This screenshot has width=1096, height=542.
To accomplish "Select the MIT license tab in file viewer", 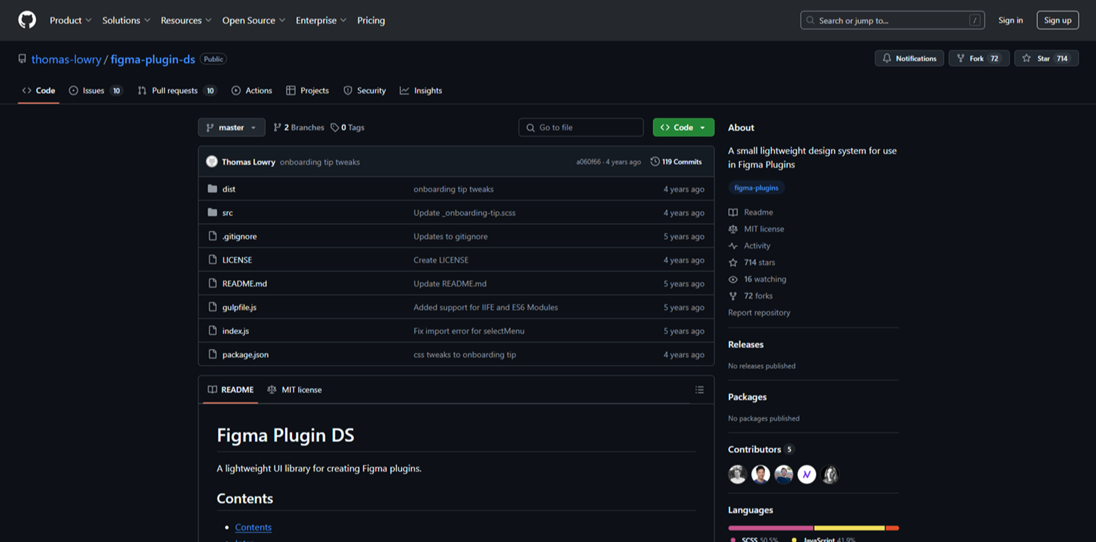I will click(295, 390).
